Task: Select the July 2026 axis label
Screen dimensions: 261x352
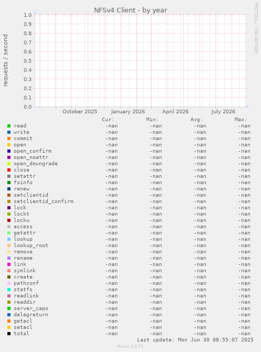Action: [223, 112]
